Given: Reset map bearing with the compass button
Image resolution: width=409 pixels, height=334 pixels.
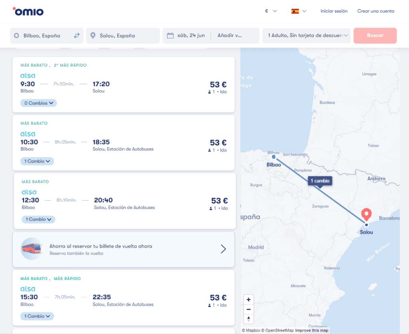Looking at the screenshot, I should pos(248,319).
